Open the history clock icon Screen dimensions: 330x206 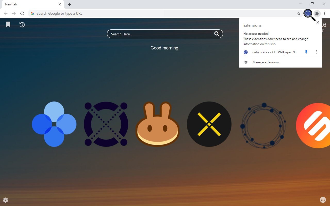[22, 24]
